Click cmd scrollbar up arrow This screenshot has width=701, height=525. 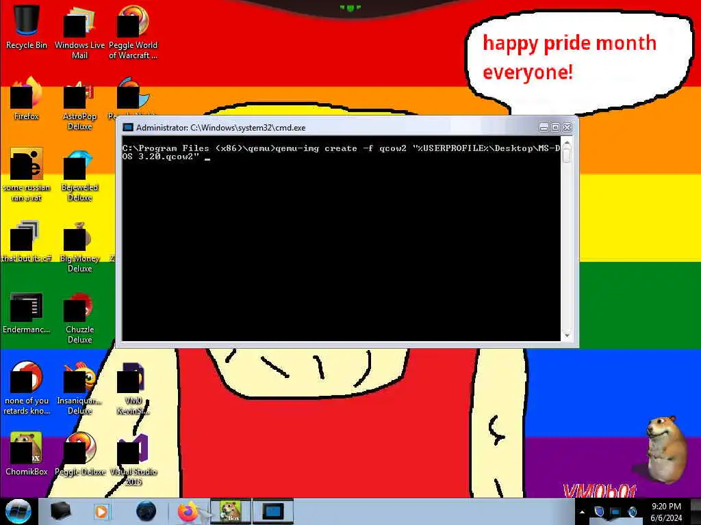[567, 144]
